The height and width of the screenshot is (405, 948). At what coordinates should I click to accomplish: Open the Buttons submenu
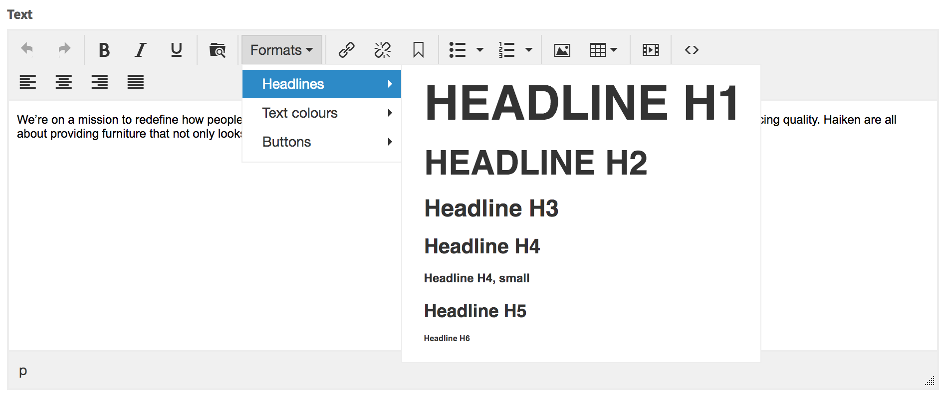point(322,142)
